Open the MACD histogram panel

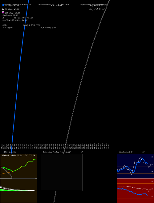click(18, 191)
